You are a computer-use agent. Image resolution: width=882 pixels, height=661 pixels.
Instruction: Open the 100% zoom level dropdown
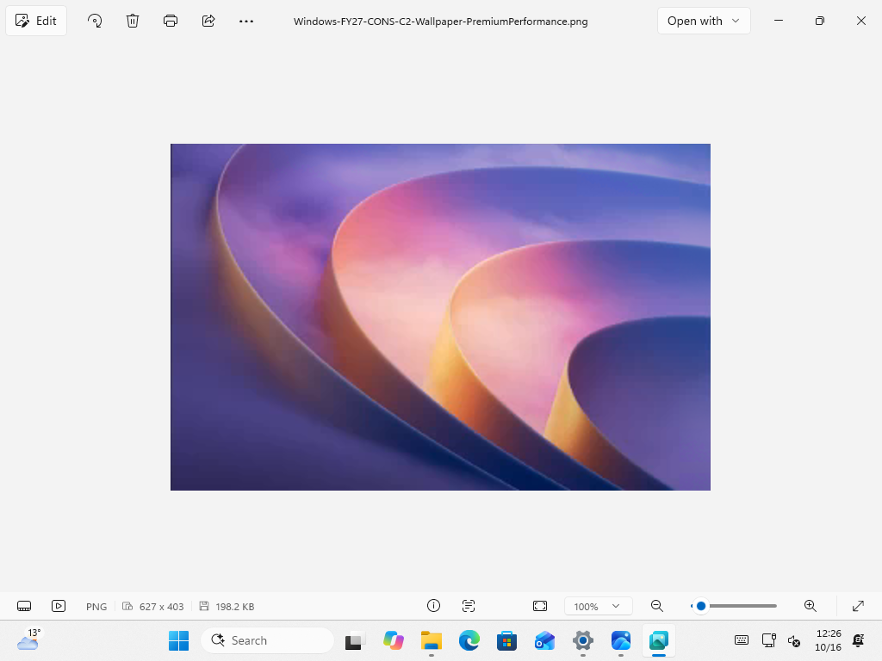[598, 606]
